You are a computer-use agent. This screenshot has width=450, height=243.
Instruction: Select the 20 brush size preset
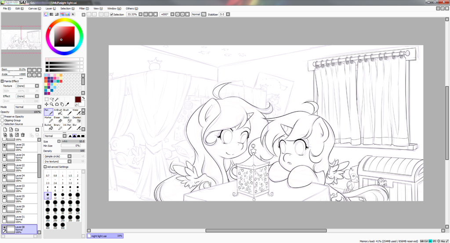(x=77, y=196)
